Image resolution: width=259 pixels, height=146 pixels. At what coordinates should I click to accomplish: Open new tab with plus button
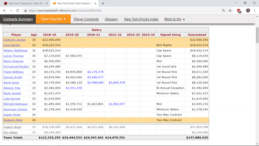click(x=103, y=3)
